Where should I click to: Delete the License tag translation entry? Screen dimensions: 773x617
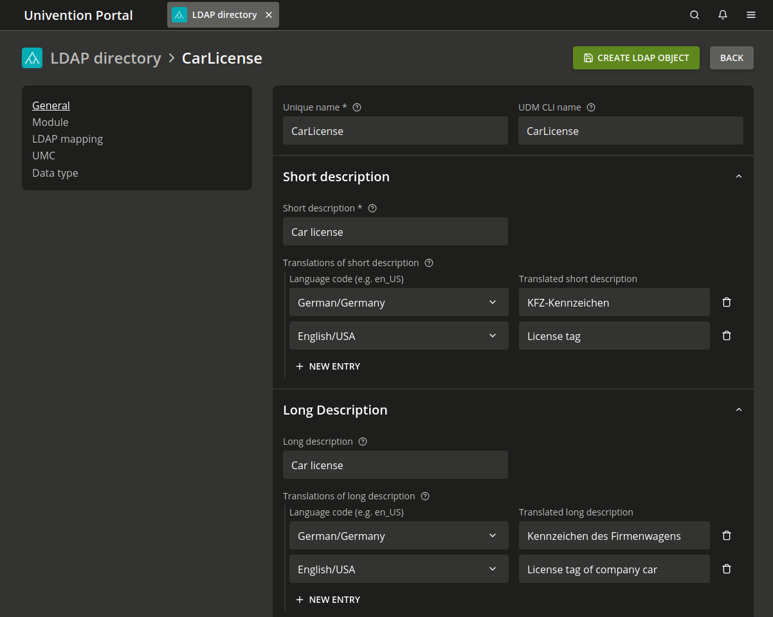pos(727,335)
